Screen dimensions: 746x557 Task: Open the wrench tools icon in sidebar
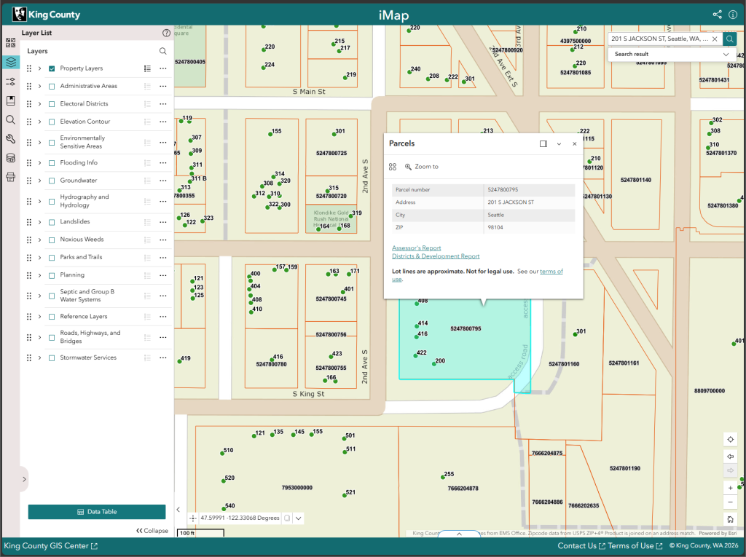point(10,139)
